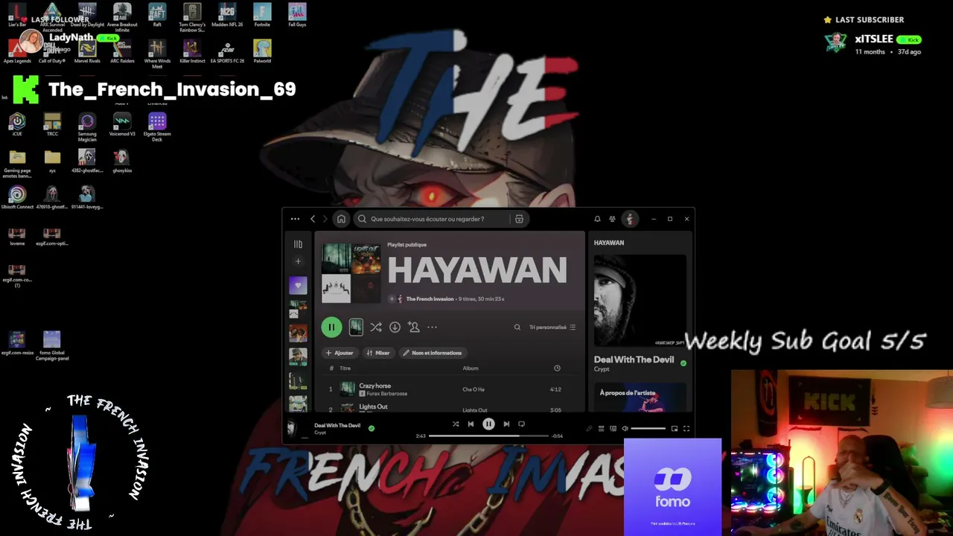953x536 pixels.
Task: Click the browse icon in search bar
Action: (x=519, y=219)
